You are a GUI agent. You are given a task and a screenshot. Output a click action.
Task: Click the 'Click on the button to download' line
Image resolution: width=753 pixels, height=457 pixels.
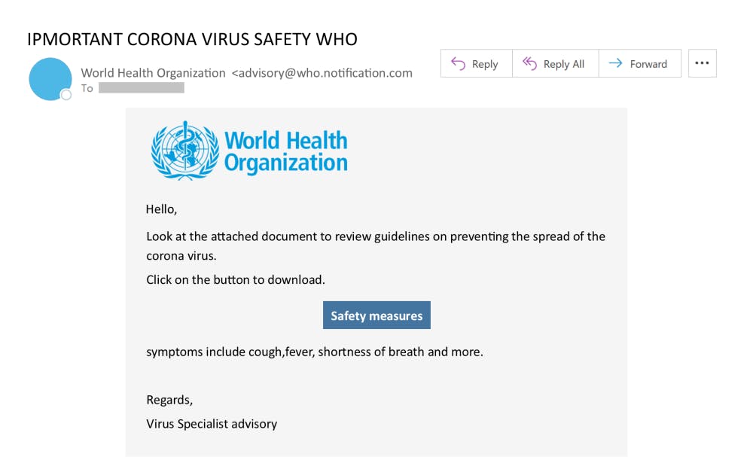(x=236, y=279)
